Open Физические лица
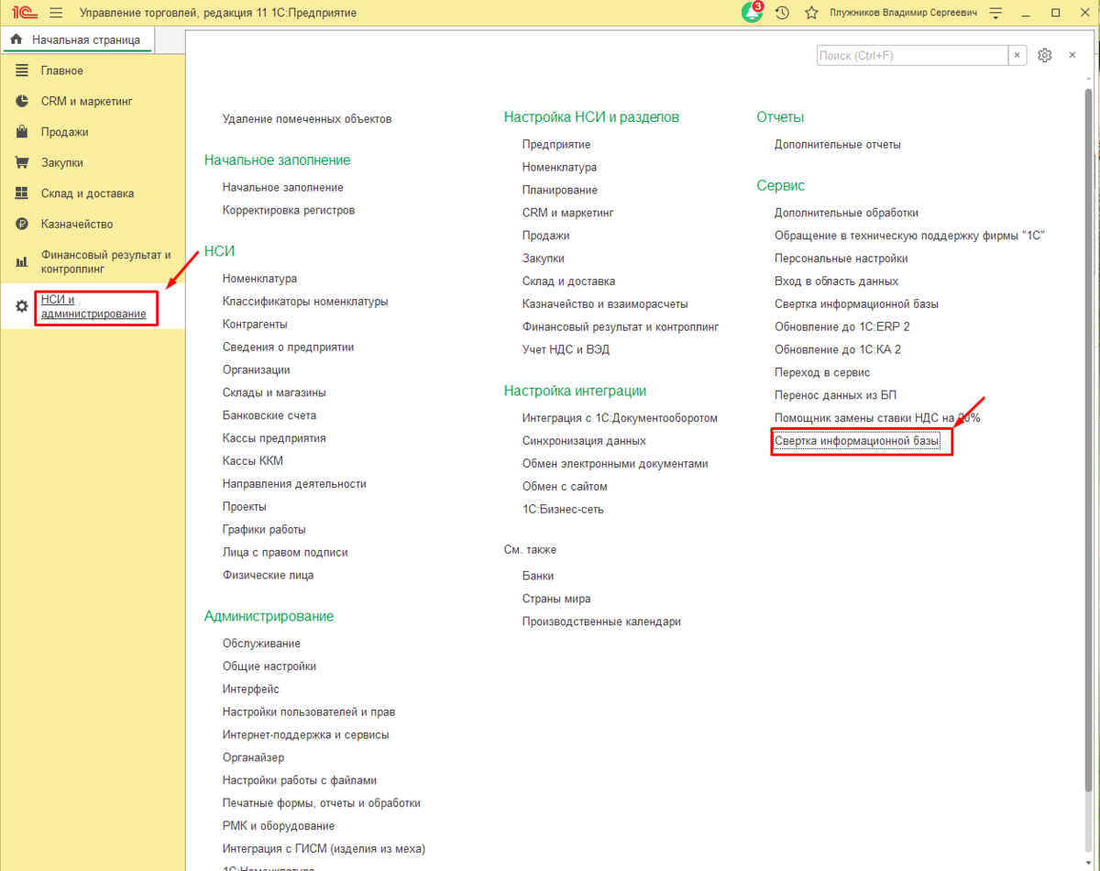 pos(268,575)
